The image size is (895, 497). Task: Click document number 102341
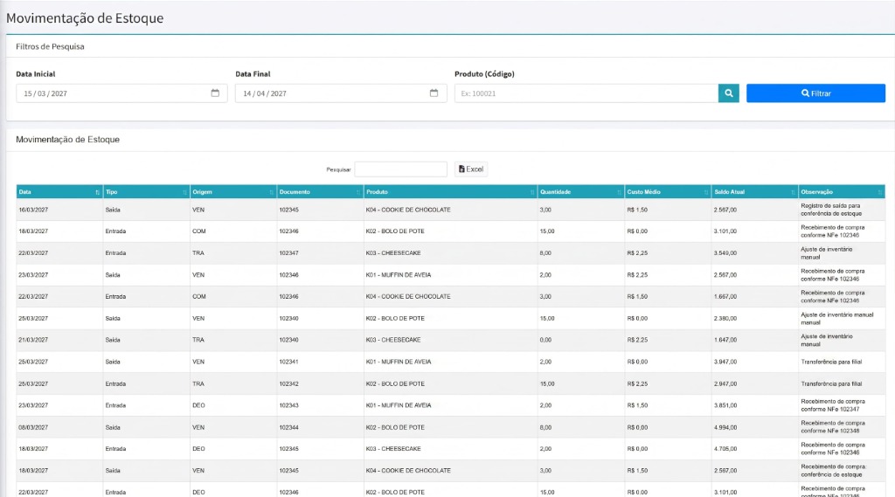(288, 362)
